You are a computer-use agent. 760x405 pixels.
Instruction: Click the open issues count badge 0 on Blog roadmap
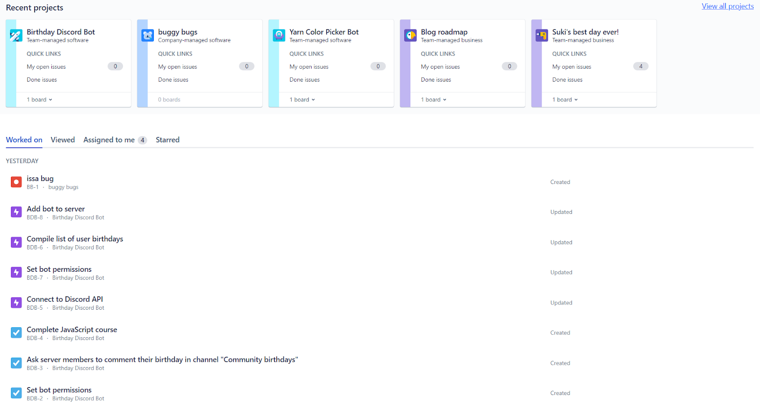click(509, 66)
